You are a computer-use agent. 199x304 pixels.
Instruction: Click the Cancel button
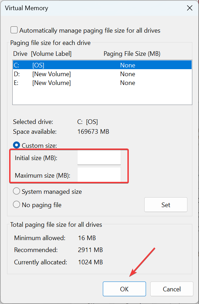point(172,289)
